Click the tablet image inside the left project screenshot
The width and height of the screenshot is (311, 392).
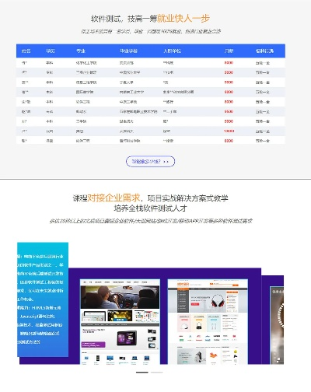(127, 338)
